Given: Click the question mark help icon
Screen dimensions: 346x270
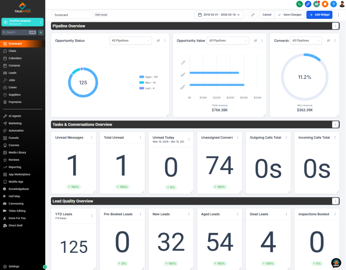Looking at the screenshot, I should [x=333, y=4].
